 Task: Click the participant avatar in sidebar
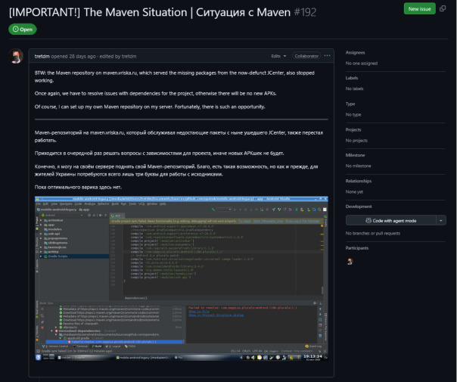[350, 261]
